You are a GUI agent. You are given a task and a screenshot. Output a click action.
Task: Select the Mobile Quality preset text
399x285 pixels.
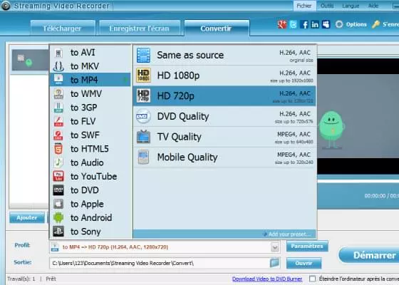(187, 157)
